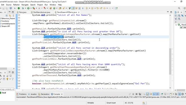The image size is (186, 105).
Task: Open the Declaration view tab
Action: point(44,94)
